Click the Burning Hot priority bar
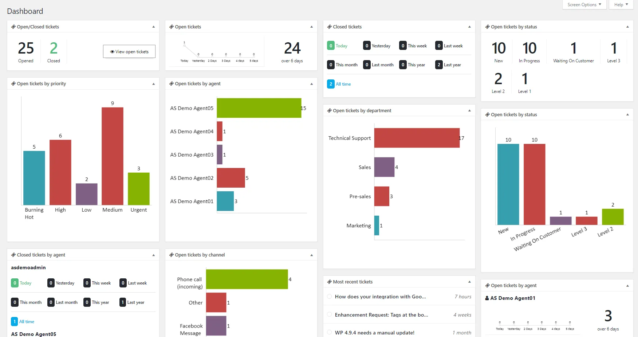The image size is (638, 337). click(x=34, y=178)
